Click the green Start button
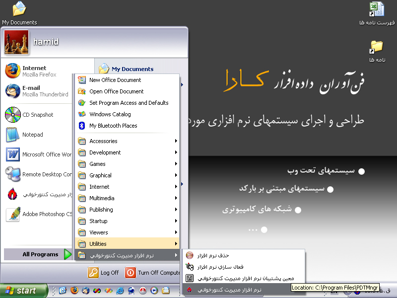Viewport: 397px width, 298px height. (x=24, y=291)
